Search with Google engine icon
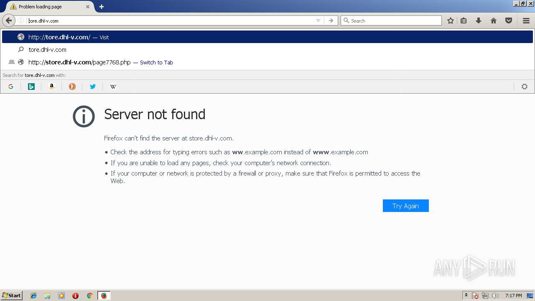Image resolution: width=535 pixels, height=301 pixels. click(11, 87)
